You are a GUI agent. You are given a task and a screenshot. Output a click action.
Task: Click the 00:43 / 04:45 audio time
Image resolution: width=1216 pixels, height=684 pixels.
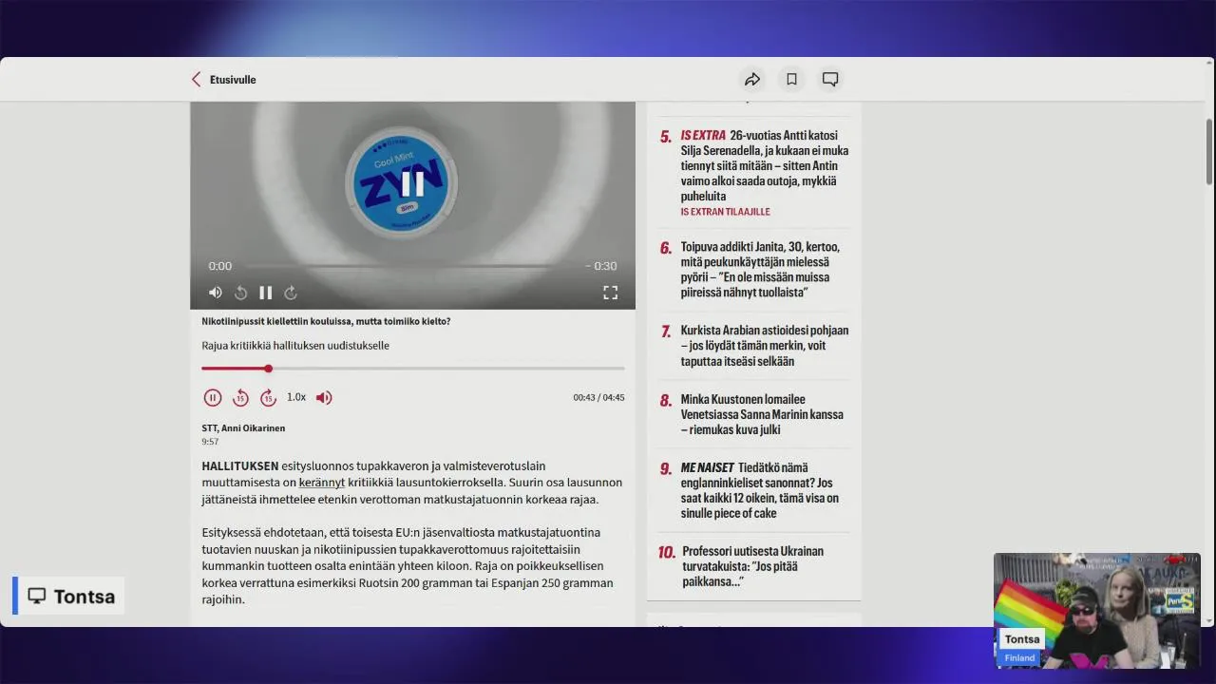(598, 398)
